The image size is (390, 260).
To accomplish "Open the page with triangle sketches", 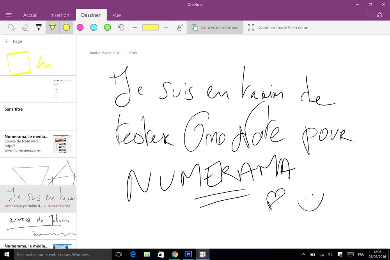I will click(38, 171).
